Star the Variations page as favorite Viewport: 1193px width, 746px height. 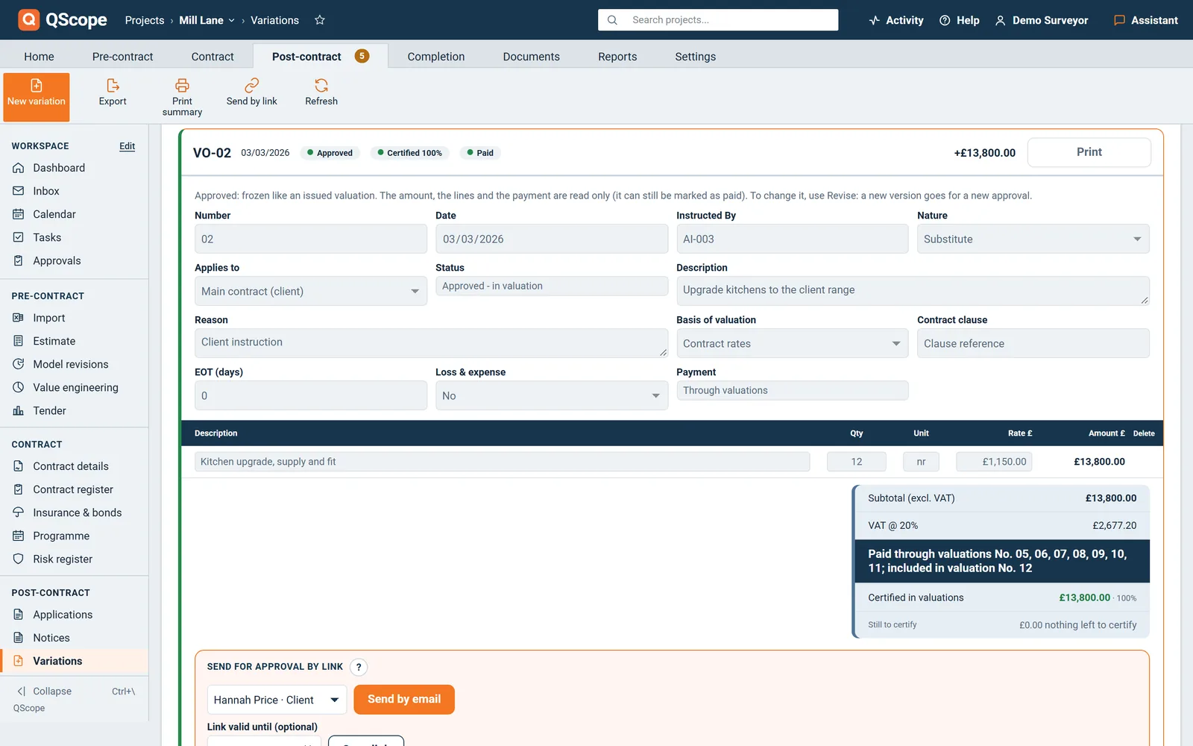click(x=320, y=20)
